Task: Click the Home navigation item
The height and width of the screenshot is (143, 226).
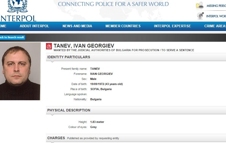Action: coord(3,26)
